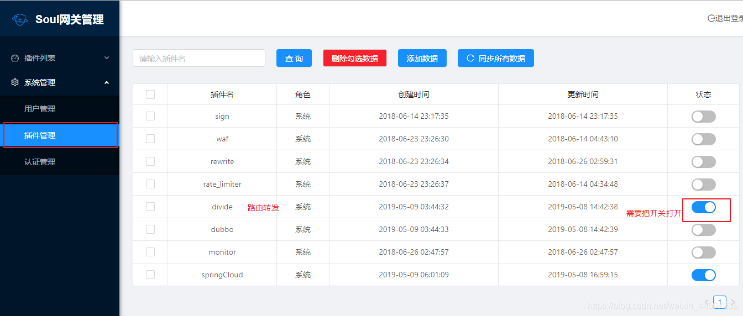Click the rewrite plugin name

click(x=222, y=161)
